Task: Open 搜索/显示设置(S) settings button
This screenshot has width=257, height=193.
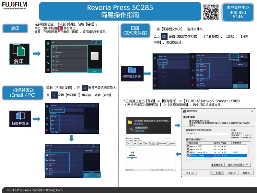Action: click(239, 164)
